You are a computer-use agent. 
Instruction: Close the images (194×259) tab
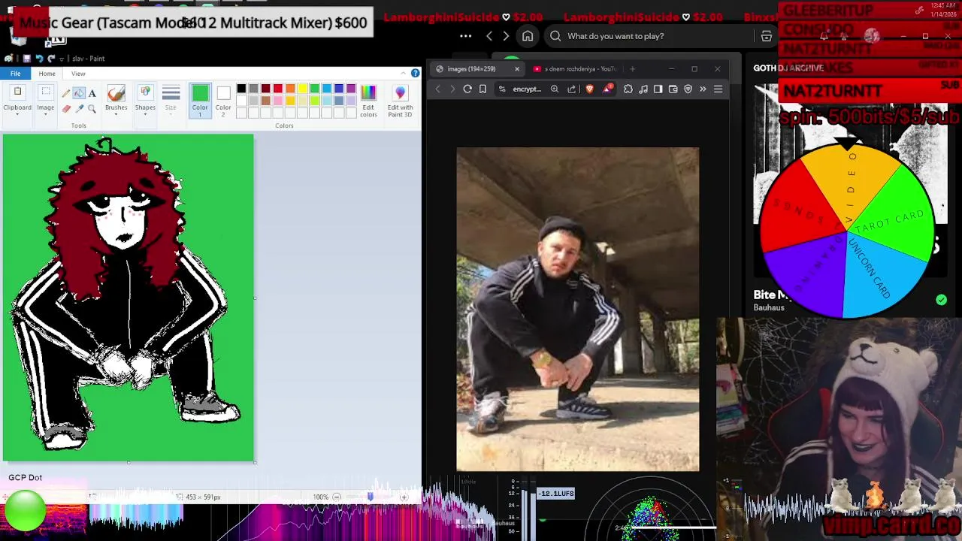(x=517, y=69)
